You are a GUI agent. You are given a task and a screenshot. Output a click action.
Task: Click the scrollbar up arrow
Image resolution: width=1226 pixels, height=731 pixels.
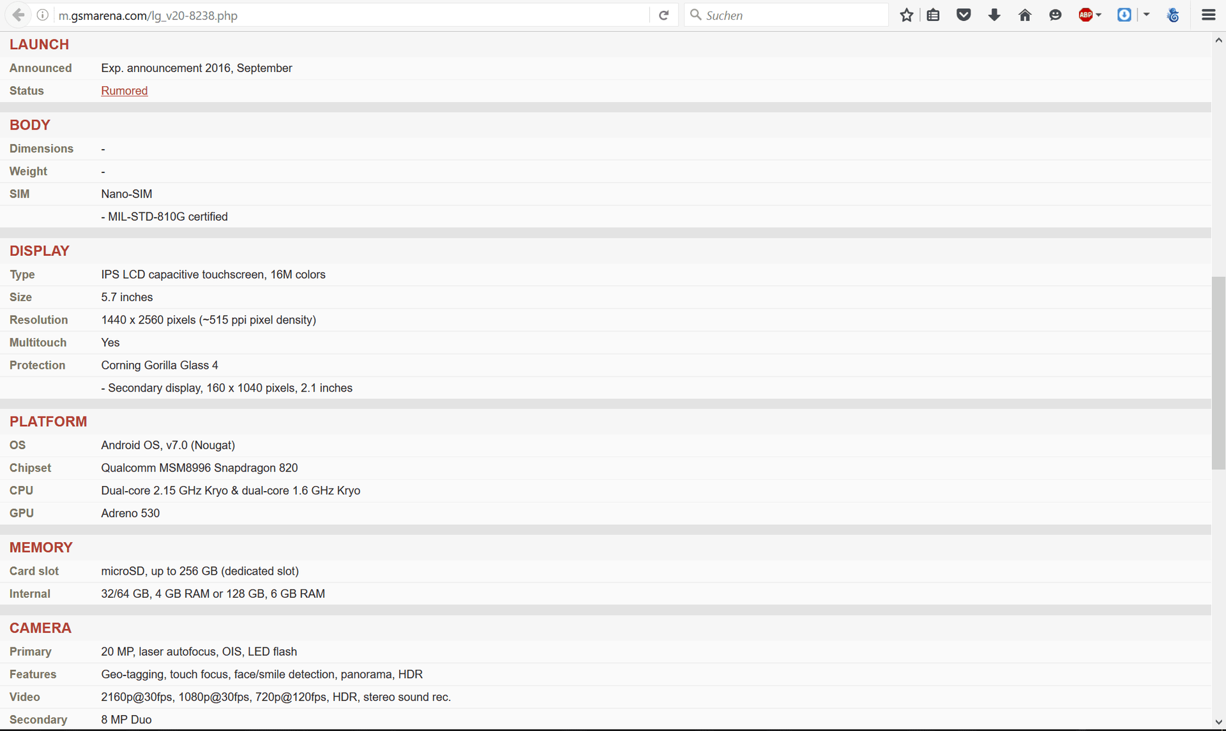(1218, 40)
